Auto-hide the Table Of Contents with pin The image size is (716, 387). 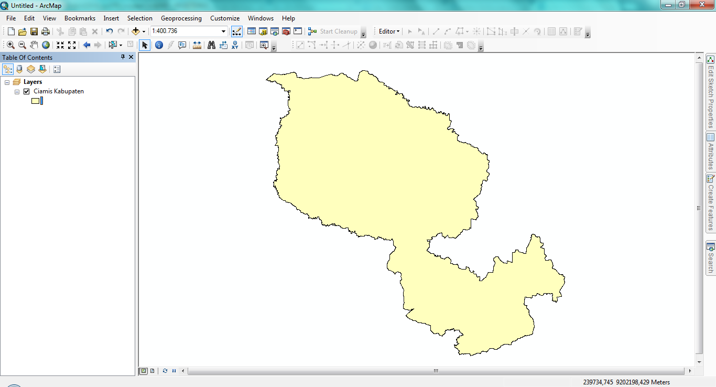pos(123,57)
